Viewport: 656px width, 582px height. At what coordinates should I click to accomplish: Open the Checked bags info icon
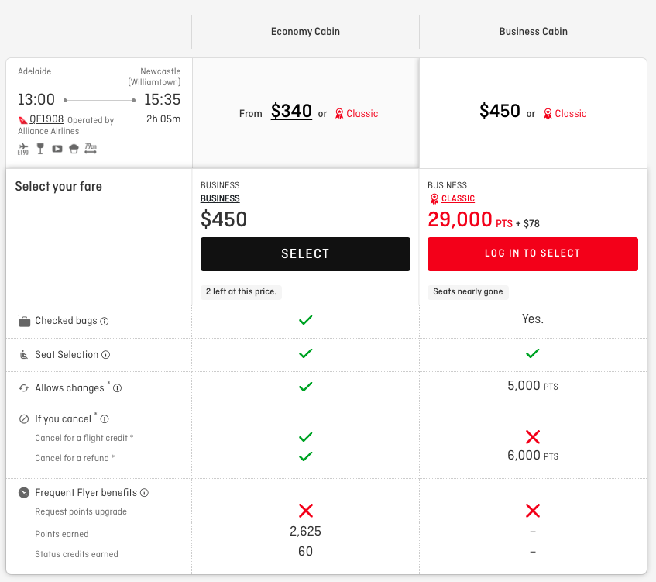point(105,321)
